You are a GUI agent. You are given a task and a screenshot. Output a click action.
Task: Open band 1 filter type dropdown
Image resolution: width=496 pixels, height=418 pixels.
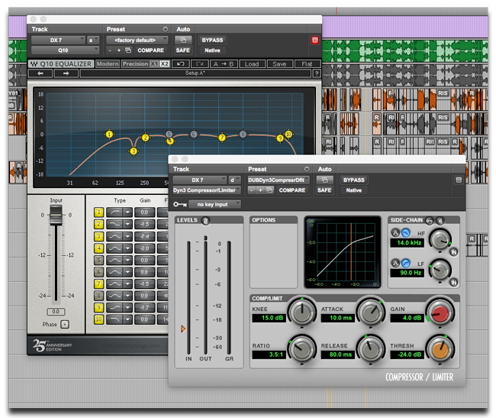pyautogui.click(x=127, y=212)
